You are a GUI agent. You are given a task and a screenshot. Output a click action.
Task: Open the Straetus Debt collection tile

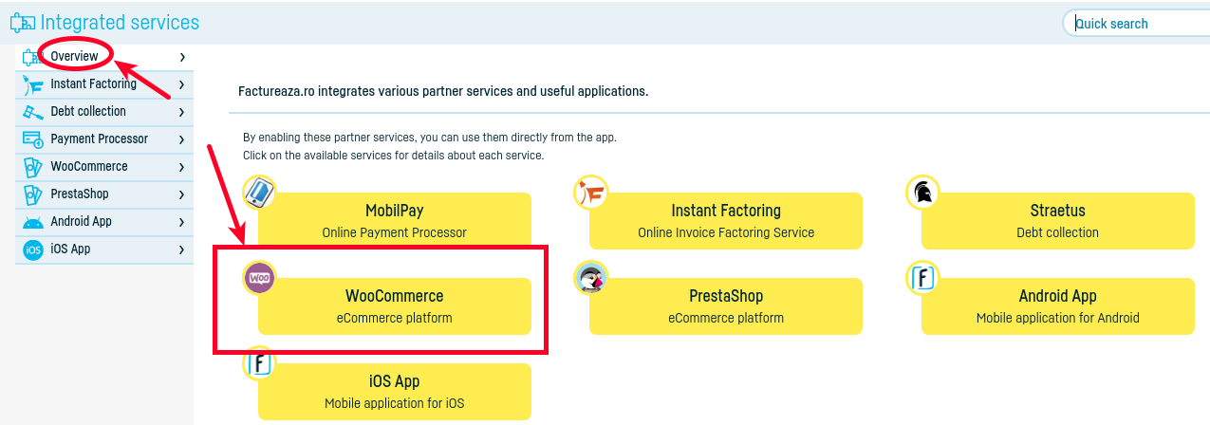tap(1057, 221)
